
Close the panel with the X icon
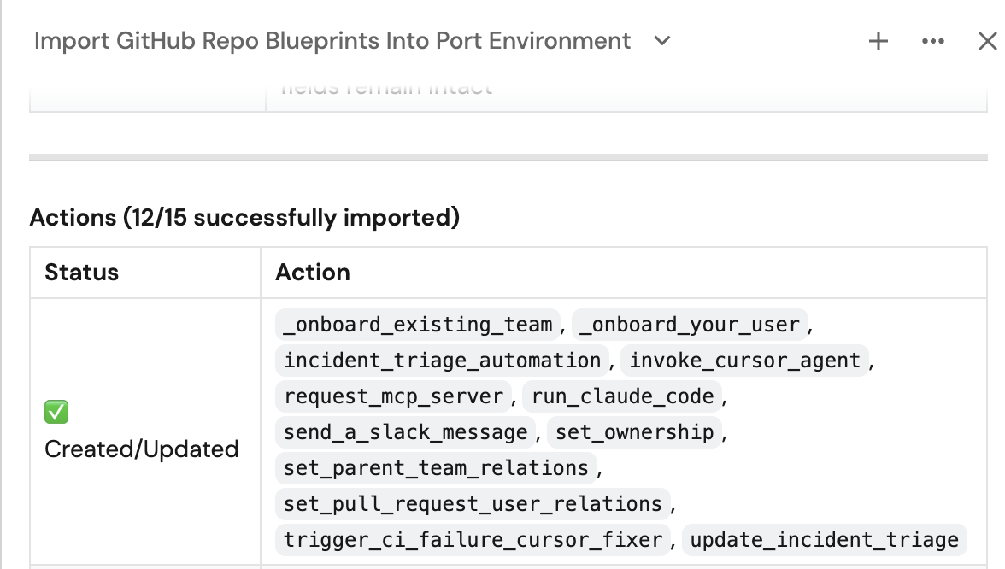tap(988, 42)
